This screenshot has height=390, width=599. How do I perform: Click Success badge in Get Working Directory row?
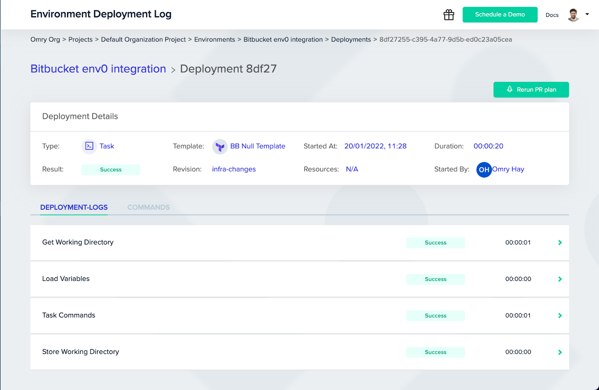435,243
